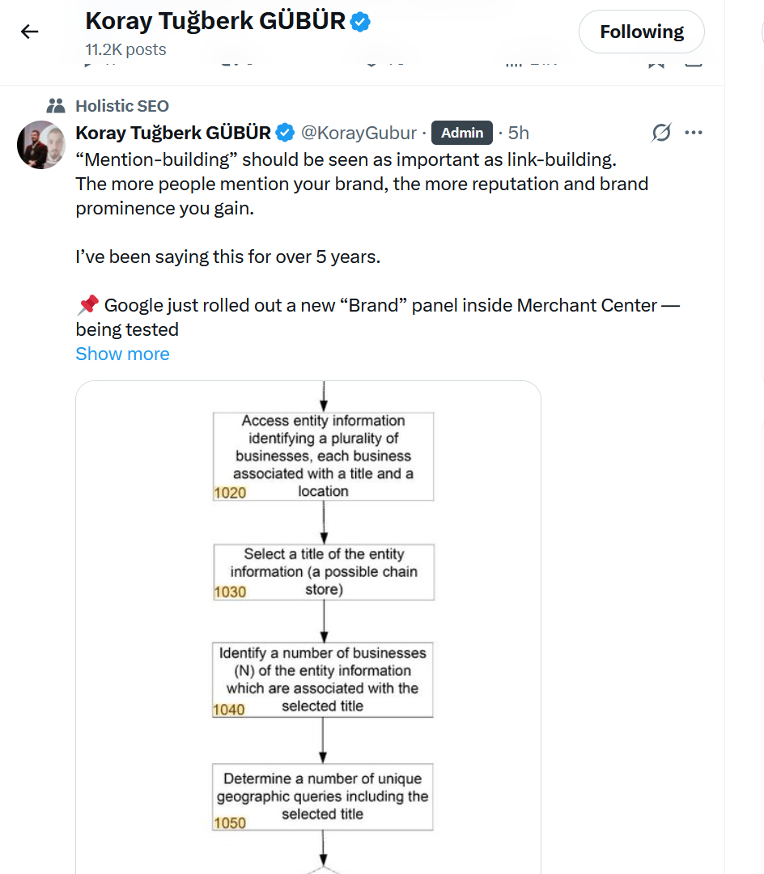Click the @KorayGubur handle
764x874 pixels.
click(x=359, y=133)
